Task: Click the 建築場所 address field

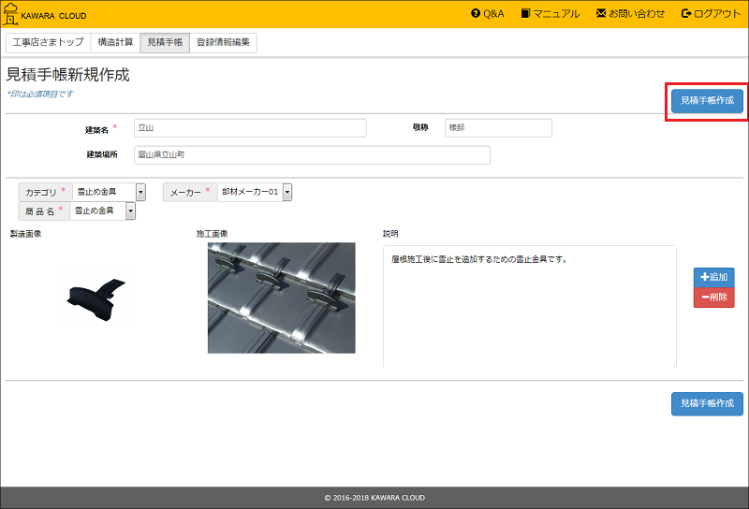Action: pyautogui.click(x=311, y=154)
